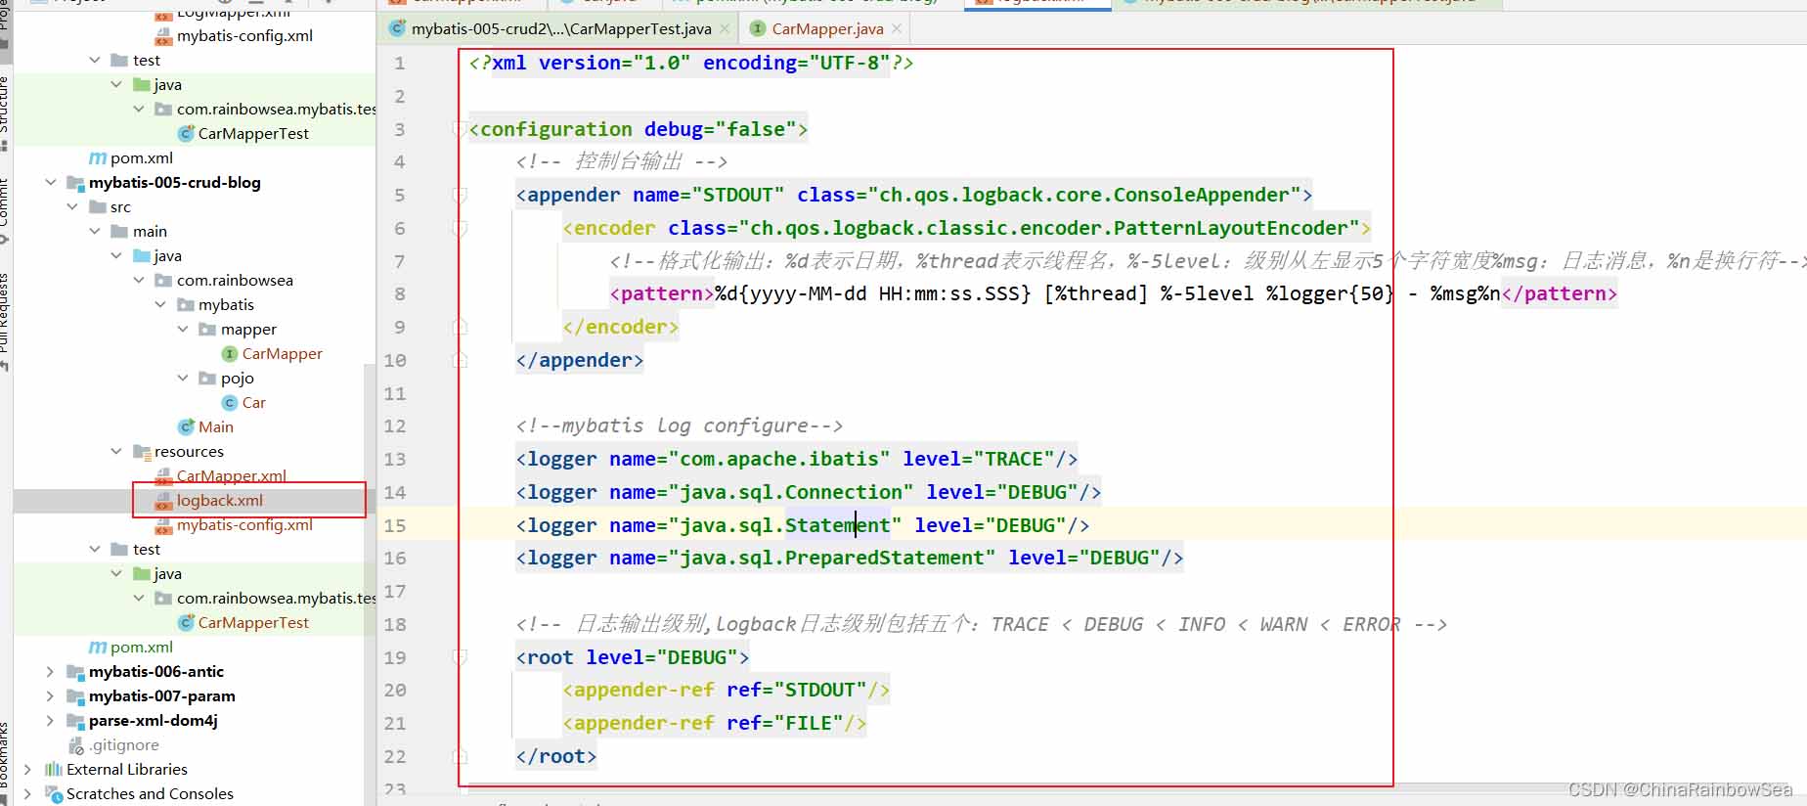Screen dimensions: 1807x806
Task: Click the xml version declaration on line 1
Action: (690, 64)
